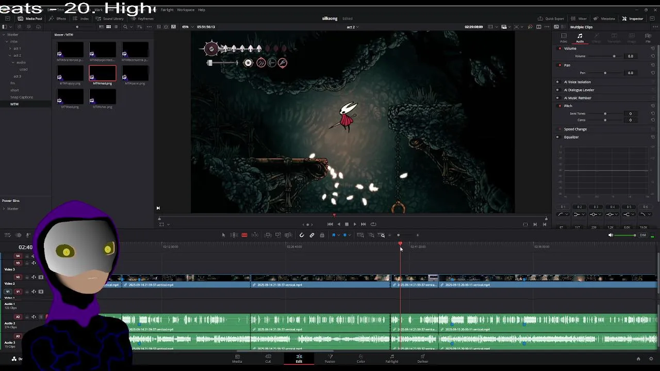Toggle the Position Lock padlock icon
The image size is (660, 371).
coord(322,235)
